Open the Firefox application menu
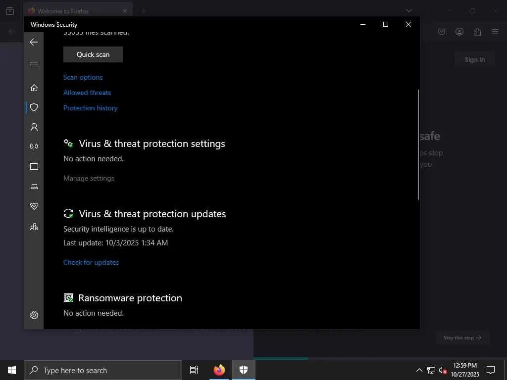This screenshot has width=507, height=380. click(495, 32)
